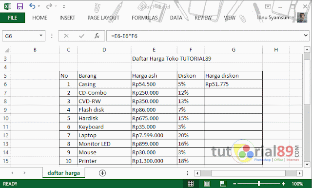Click the Select All corner triangle
312x188 pixels.
coord(7,50)
